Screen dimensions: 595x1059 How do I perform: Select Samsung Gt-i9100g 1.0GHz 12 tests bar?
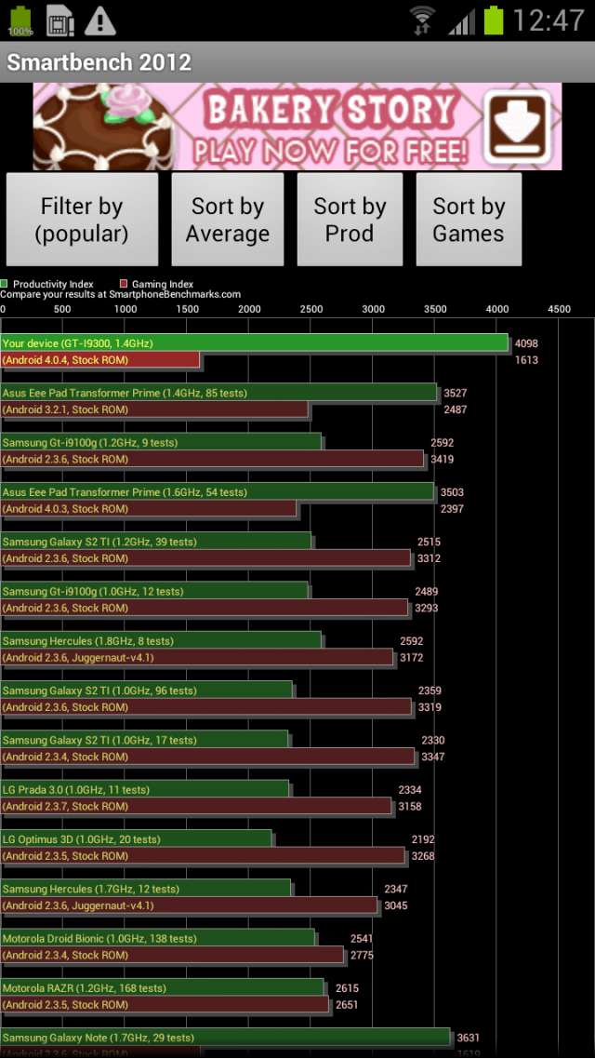click(154, 591)
